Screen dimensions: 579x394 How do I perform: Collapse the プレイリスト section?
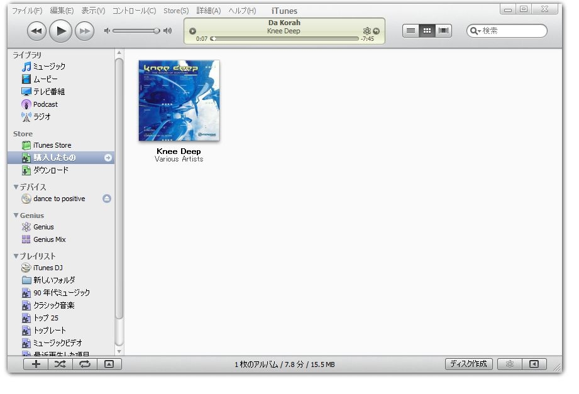pos(16,256)
